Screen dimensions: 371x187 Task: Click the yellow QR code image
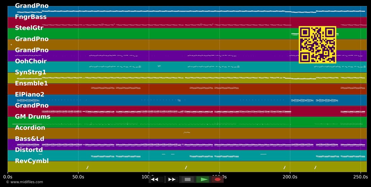pos(317,45)
